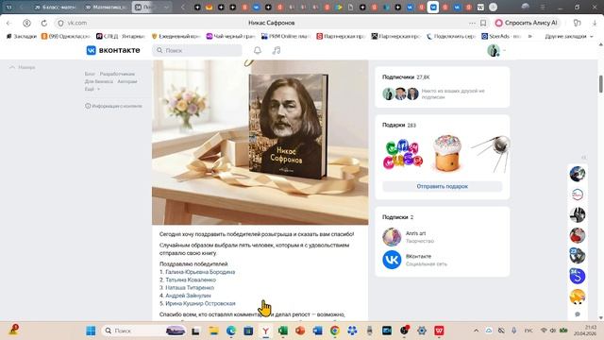Open the ВКонтакте community entry icon

392,260
